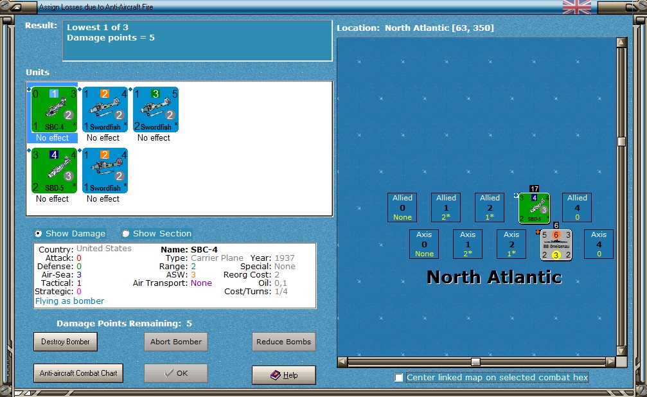The width and height of the screenshot is (647, 397).
Task: Click 'Damage Points Remaining: 5' text
Action: [x=124, y=324]
